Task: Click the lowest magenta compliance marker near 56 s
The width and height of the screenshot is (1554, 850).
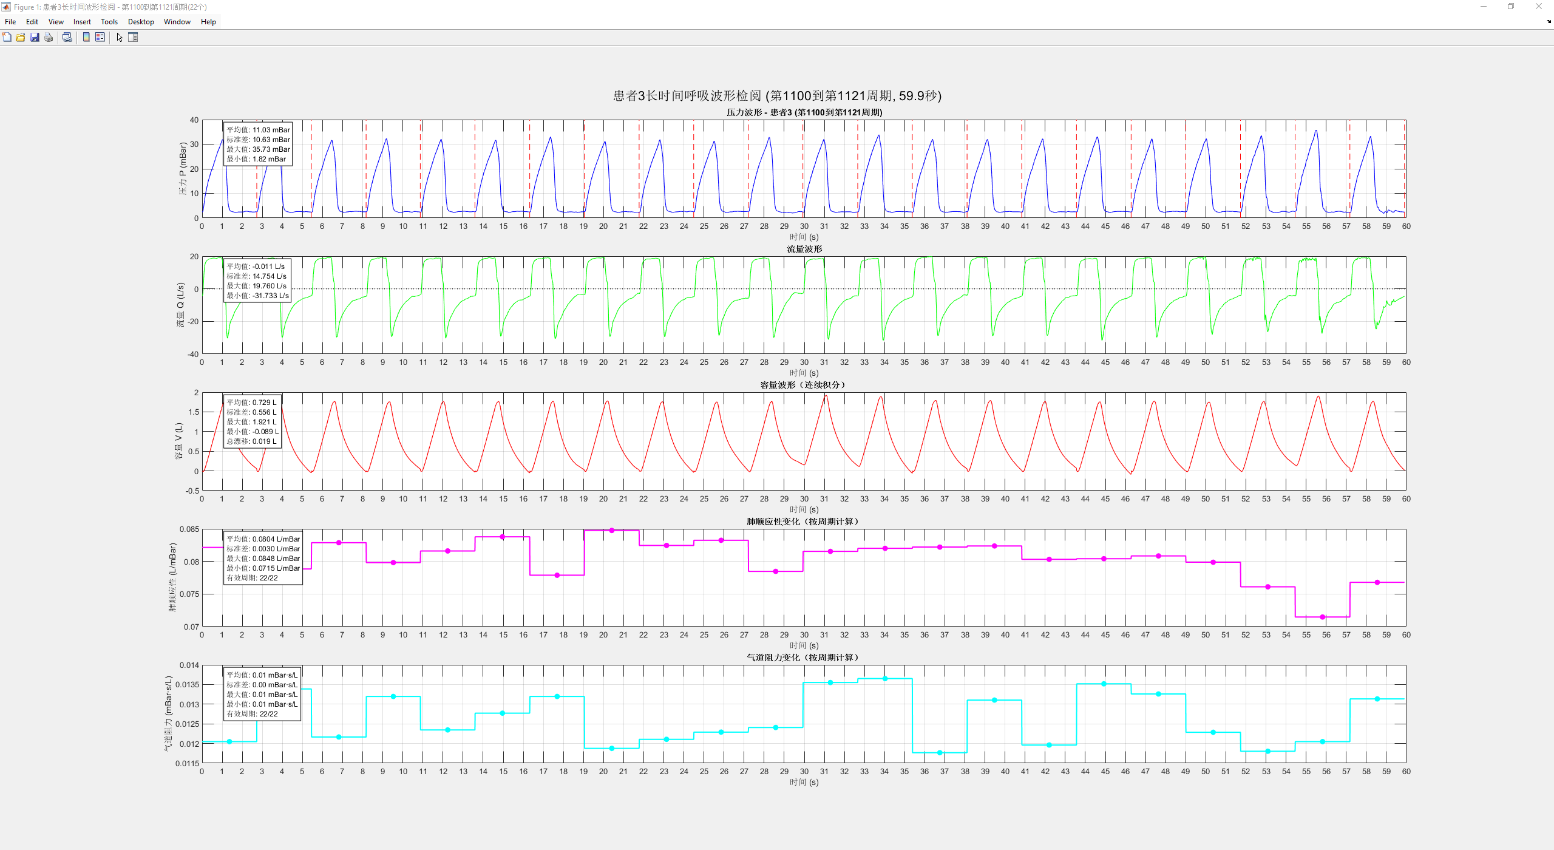Action: click(x=1323, y=617)
